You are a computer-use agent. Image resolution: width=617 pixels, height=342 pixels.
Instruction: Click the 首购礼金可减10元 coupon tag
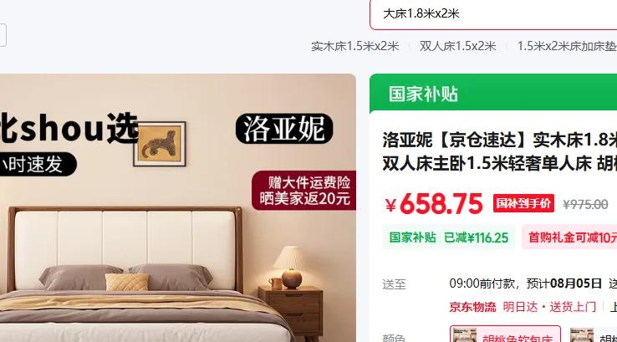[x=569, y=237]
